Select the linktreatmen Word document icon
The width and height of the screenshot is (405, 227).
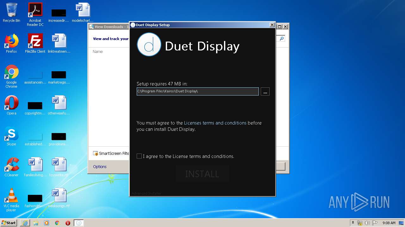(59, 44)
